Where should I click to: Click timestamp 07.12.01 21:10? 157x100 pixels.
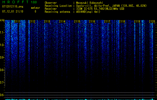click(13, 11)
